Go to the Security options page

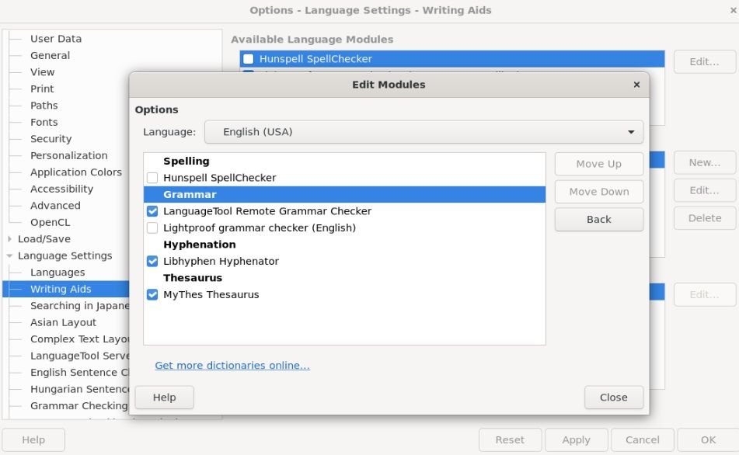click(x=51, y=139)
